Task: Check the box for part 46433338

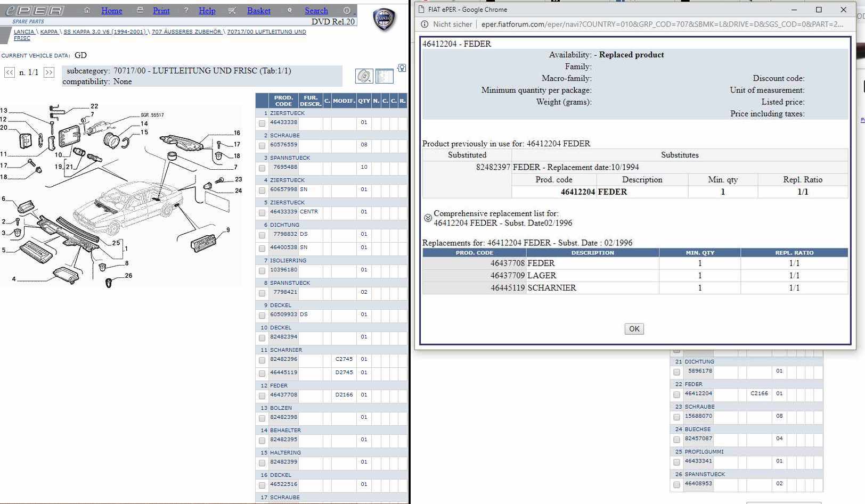Action: tap(262, 123)
